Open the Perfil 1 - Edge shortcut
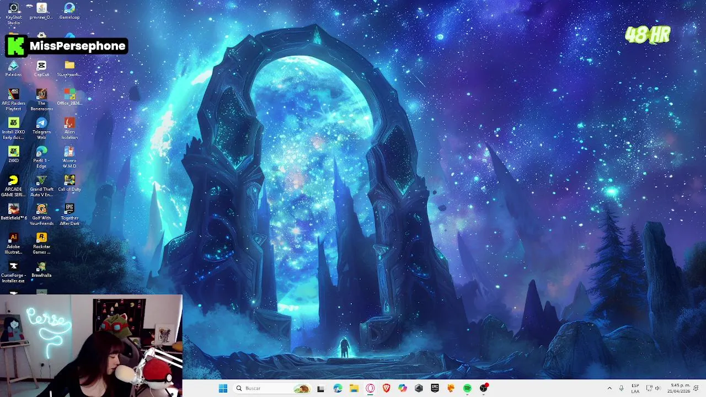Image resolution: width=706 pixels, height=397 pixels. click(x=41, y=157)
